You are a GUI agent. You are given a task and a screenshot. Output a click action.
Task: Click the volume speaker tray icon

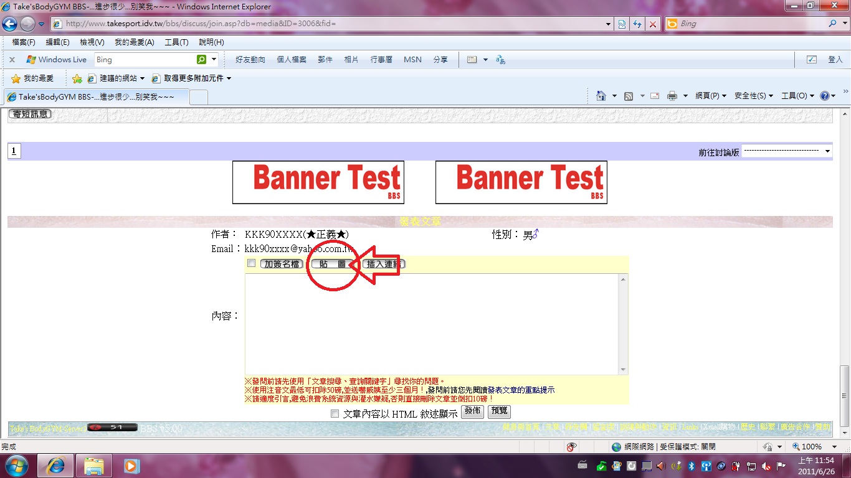(660, 466)
